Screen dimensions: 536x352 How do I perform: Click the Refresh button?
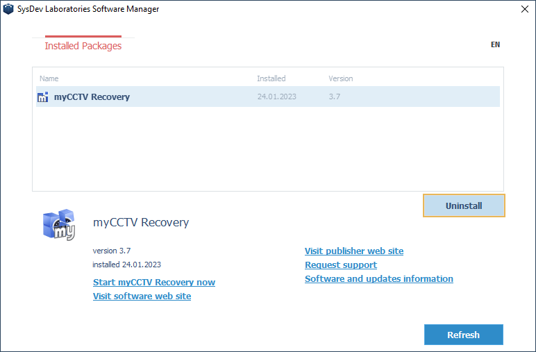[464, 335]
